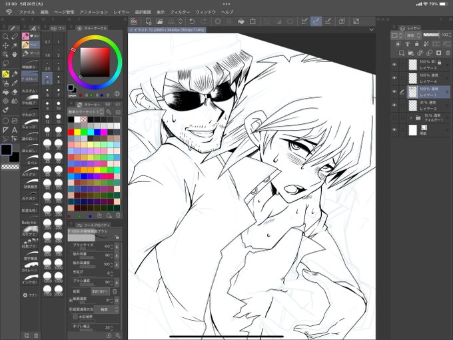The height and width of the screenshot is (340, 453).
Task: Hide レイヤー3 with eye icon
Action: 394,65
